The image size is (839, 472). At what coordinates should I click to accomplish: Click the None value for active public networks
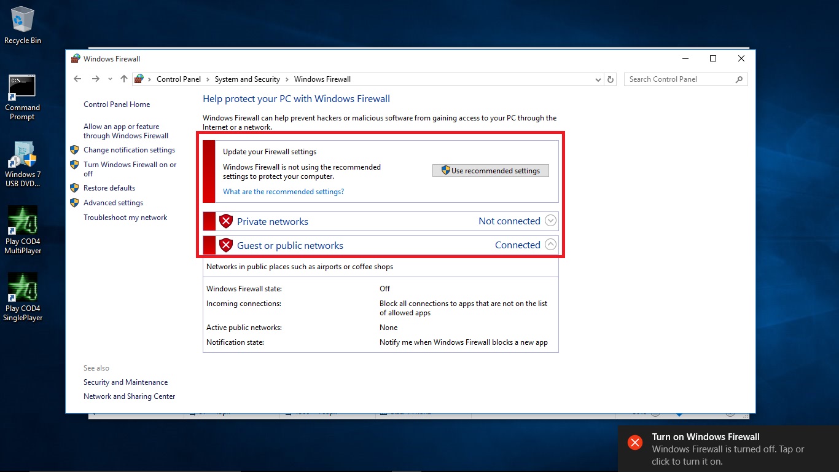pyautogui.click(x=388, y=328)
